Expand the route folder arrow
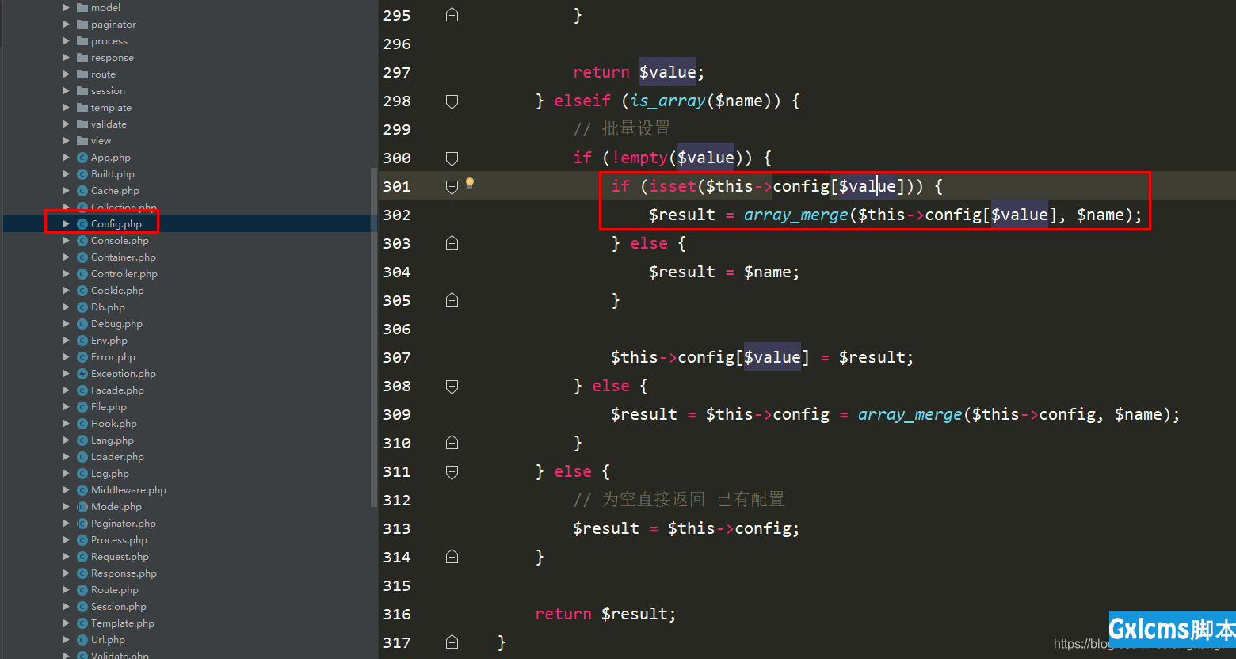The width and height of the screenshot is (1236, 659). tap(67, 74)
